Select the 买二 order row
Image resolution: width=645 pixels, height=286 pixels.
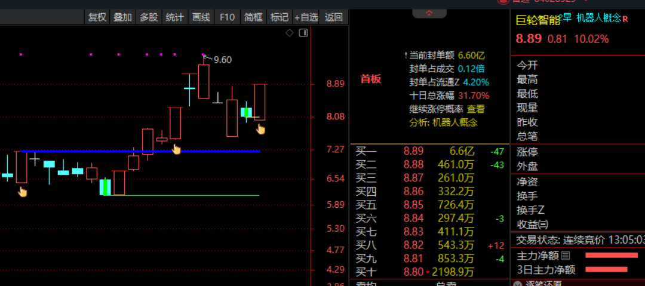[429, 165]
